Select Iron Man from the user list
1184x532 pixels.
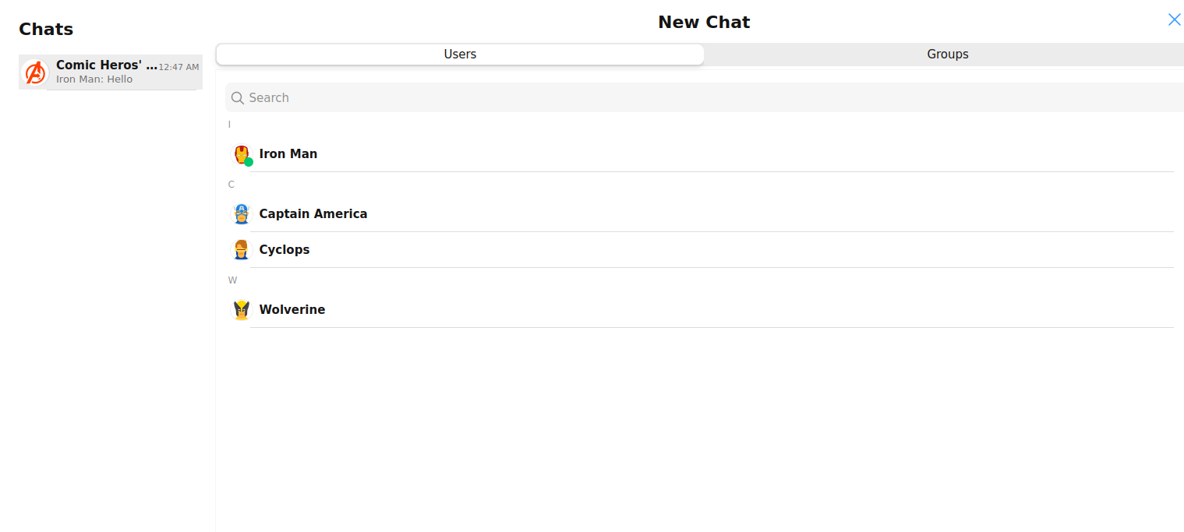pyautogui.click(x=288, y=153)
